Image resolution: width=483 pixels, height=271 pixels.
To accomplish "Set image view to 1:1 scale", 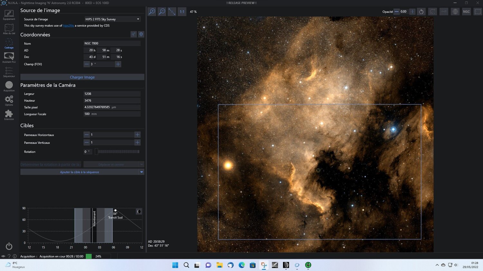I will pos(182,11).
